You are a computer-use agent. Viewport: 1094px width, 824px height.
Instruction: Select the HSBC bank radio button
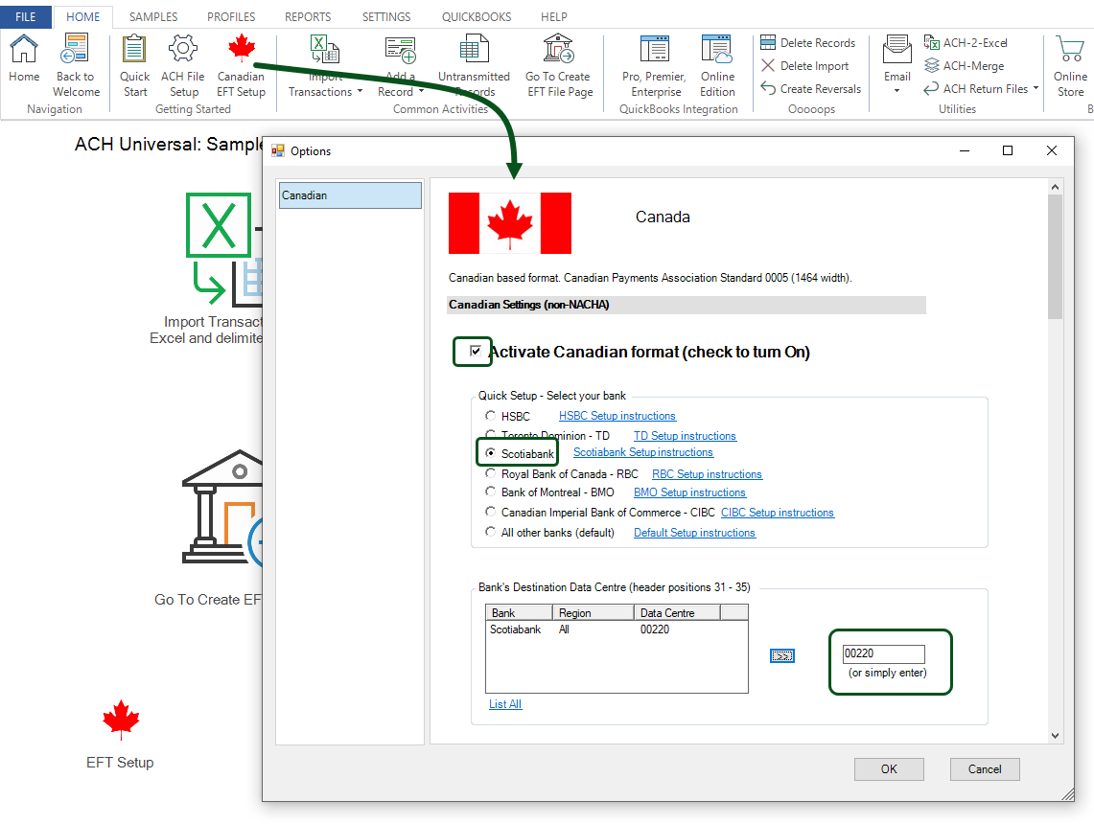(491, 416)
